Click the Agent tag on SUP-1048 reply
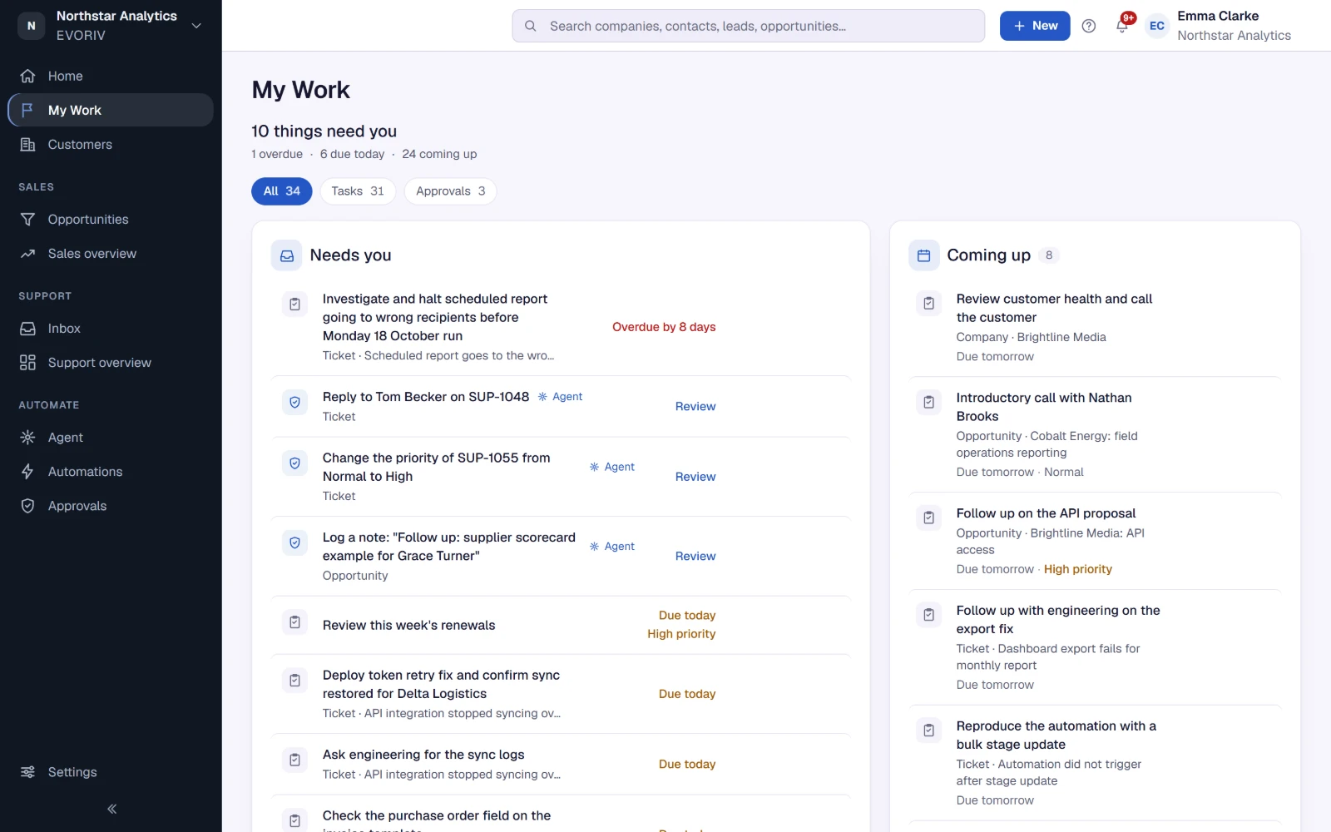The width and height of the screenshot is (1331, 832). (560, 397)
